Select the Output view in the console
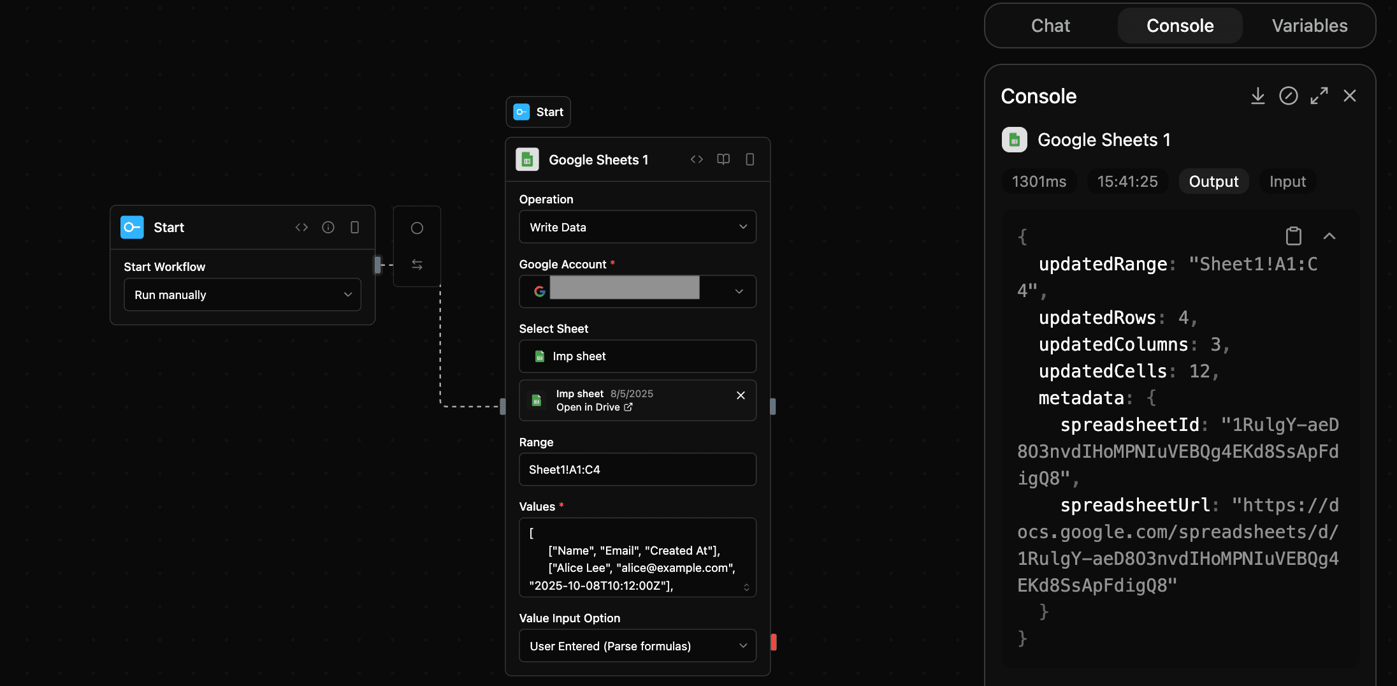Image resolution: width=1397 pixels, height=686 pixels. tap(1213, 181)
